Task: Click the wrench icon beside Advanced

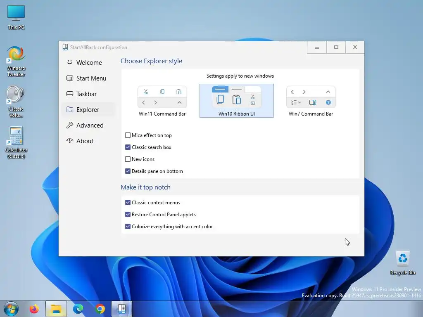Action: [x=69, y=125]
